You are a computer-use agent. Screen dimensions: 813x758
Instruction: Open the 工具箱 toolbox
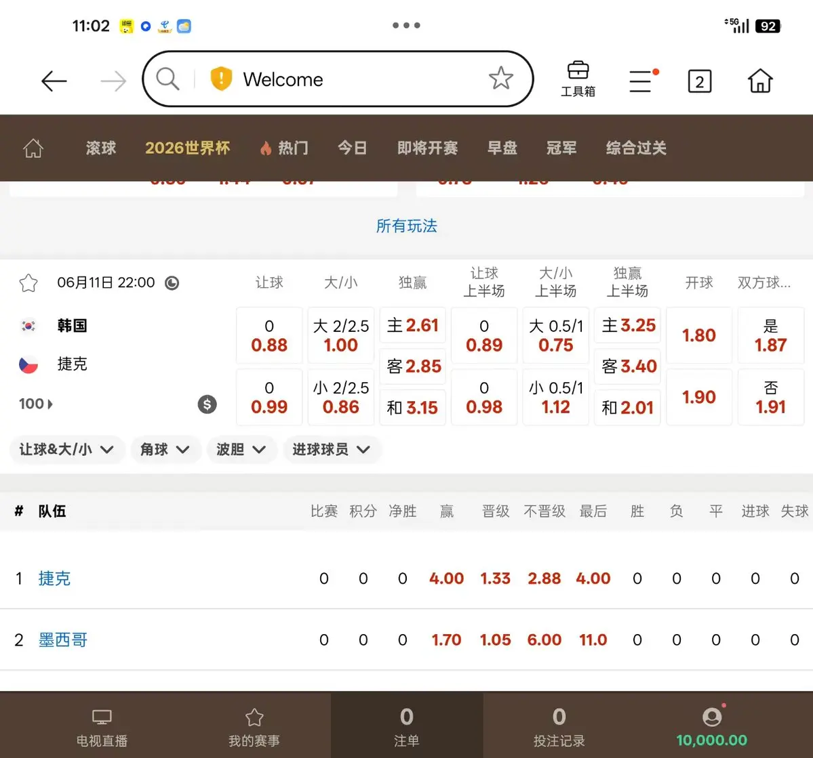point(578,79)
